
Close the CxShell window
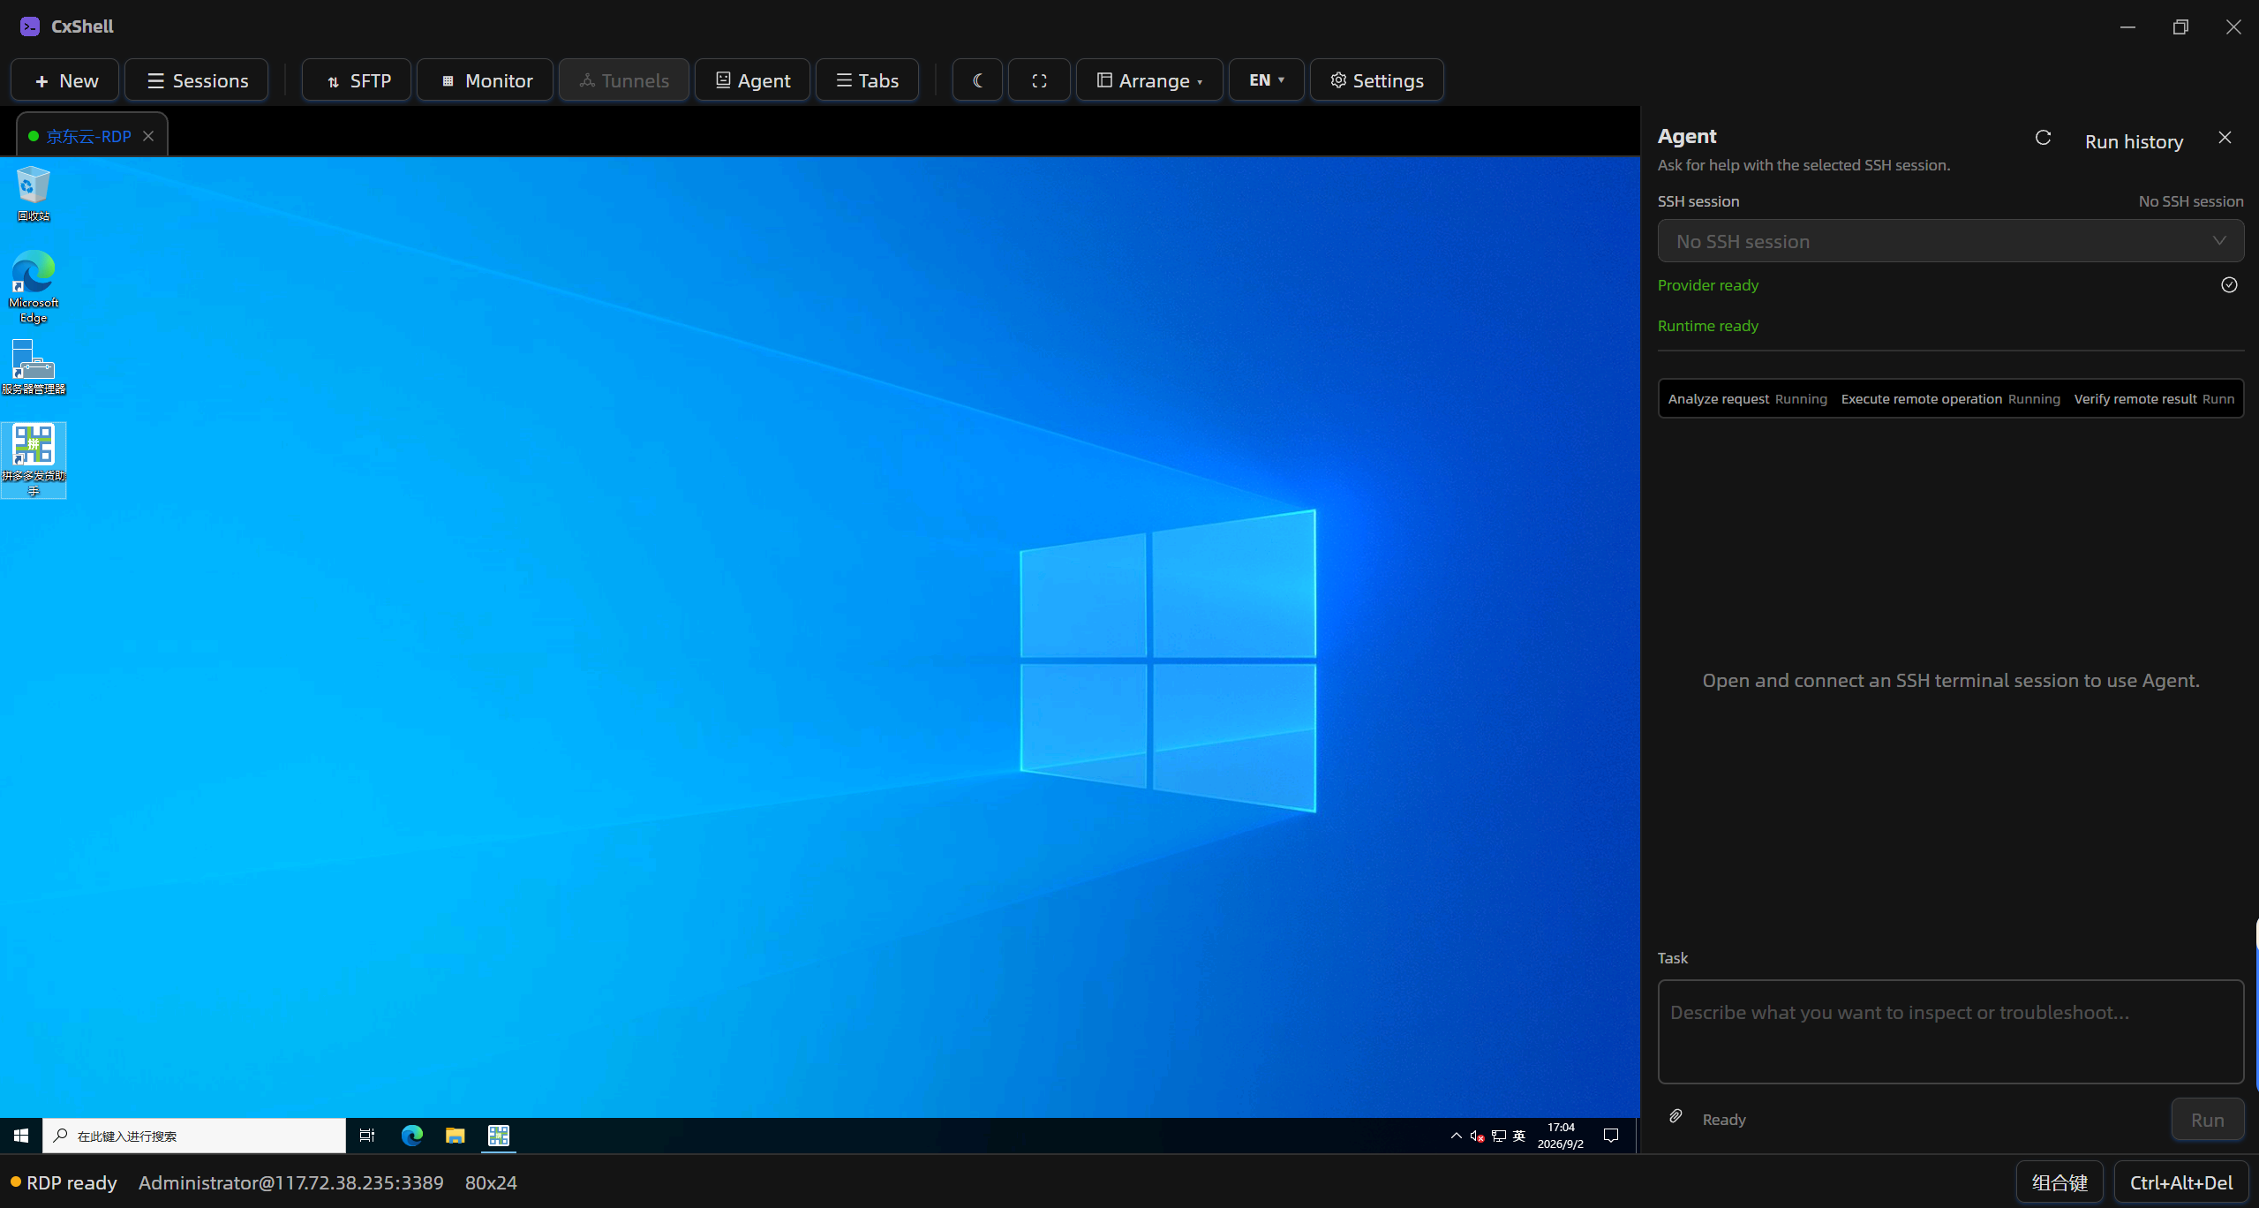pos(2233,27)
